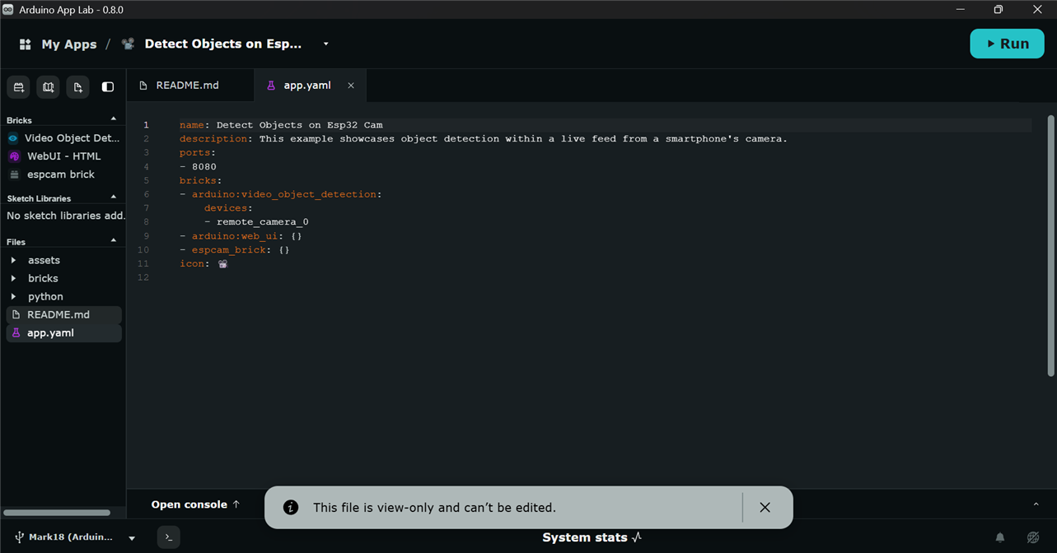Click the My Apps grid icon
This screenshot has height=553, width=1057.
26,44
